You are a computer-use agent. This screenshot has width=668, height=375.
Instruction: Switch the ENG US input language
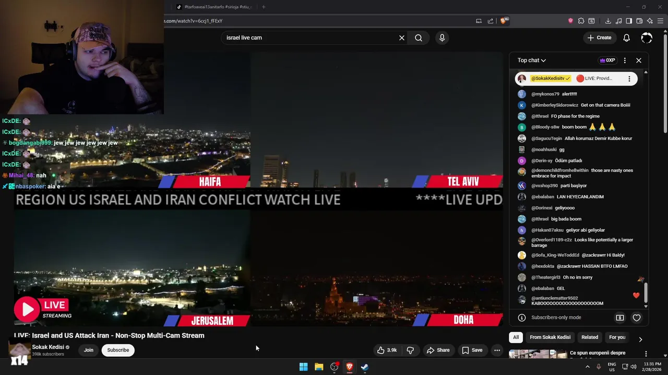(612, 367)
